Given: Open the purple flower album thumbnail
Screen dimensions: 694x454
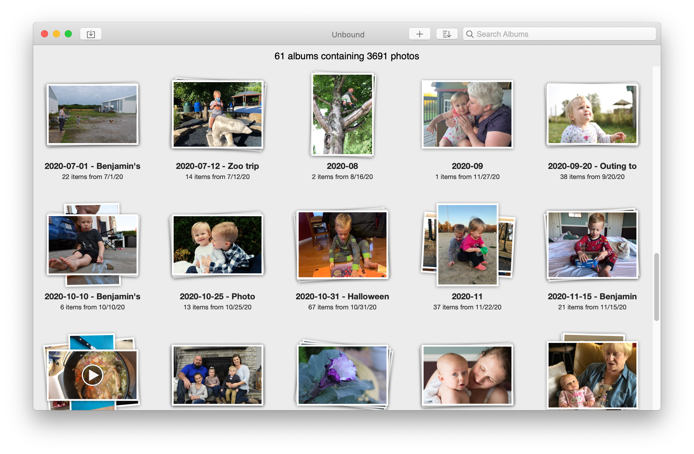Looking at the screenshot, I should pos(342,375).
